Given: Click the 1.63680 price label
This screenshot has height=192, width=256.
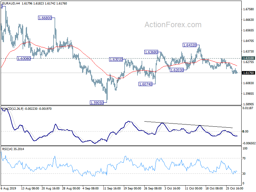Looking at the screenshot, I should point(151,52).
